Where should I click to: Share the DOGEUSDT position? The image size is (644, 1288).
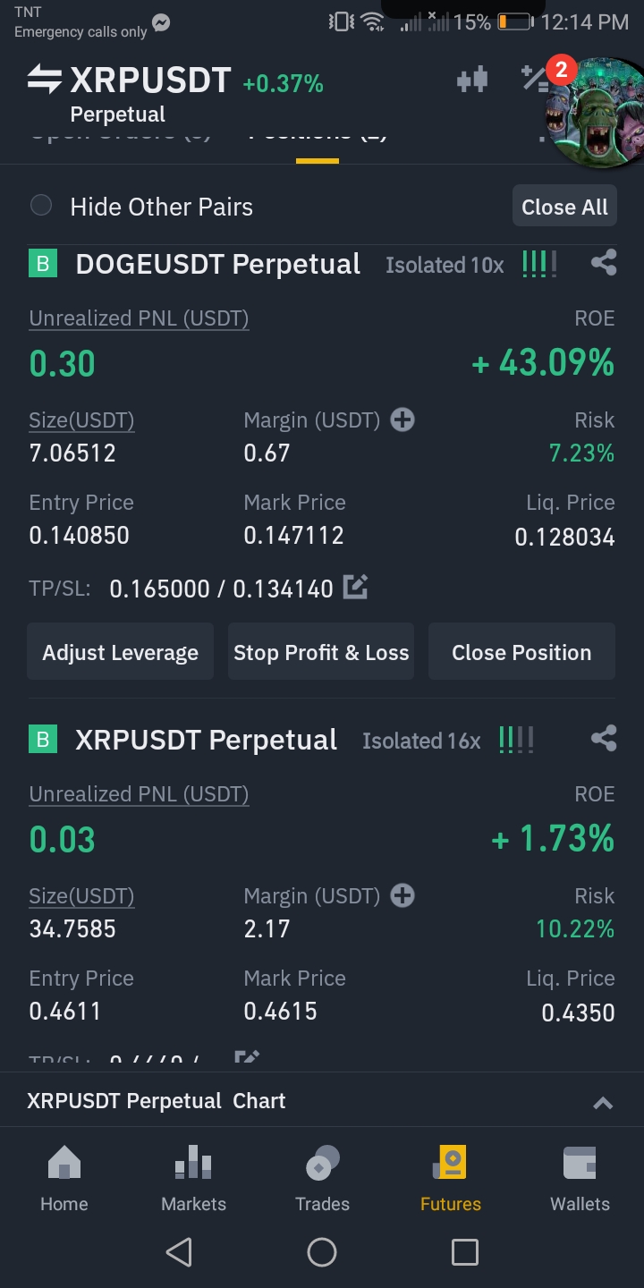coord(604,263)
